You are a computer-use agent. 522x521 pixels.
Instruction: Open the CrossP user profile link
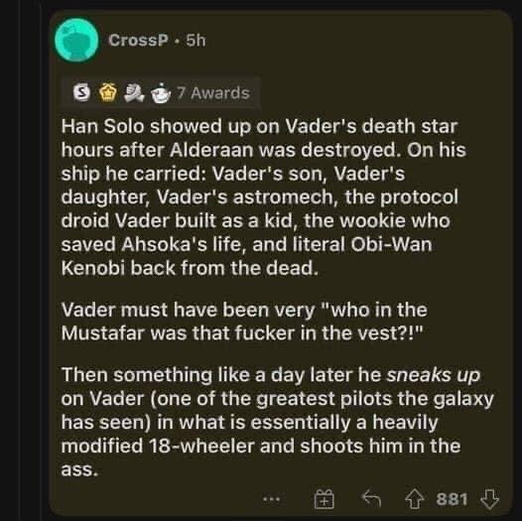tap(138, 41)
